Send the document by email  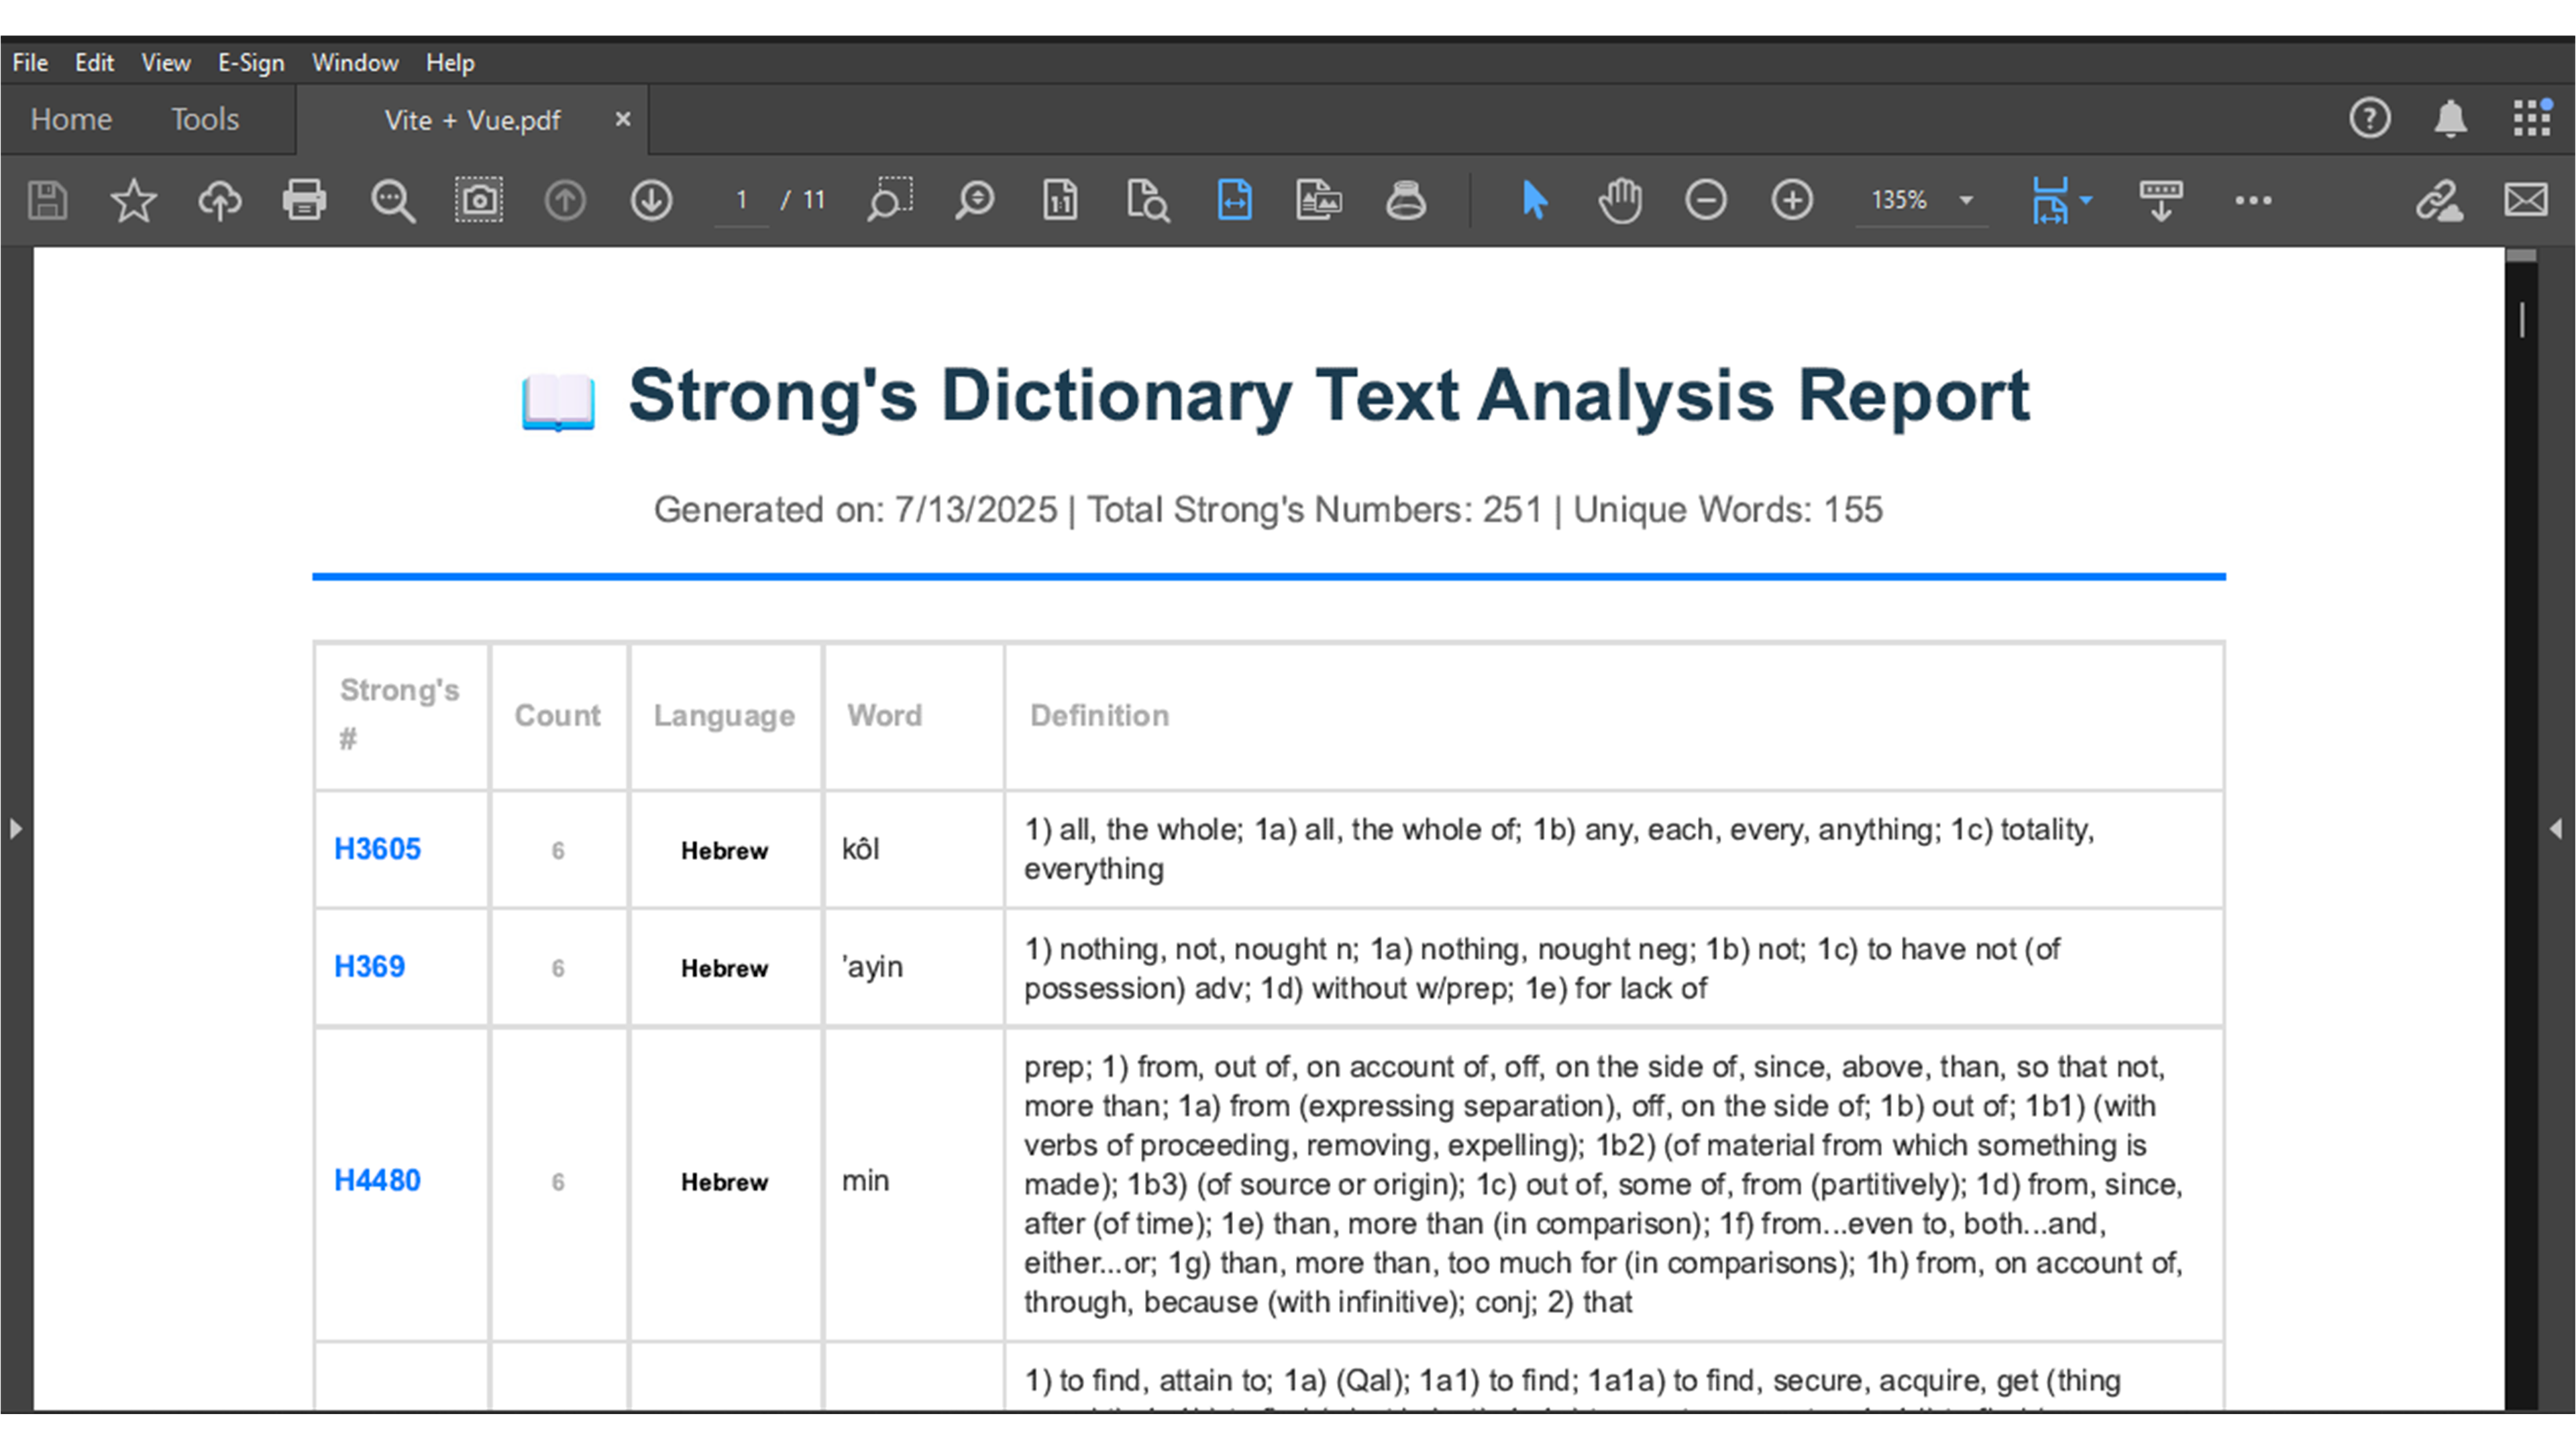(2525, 200)
